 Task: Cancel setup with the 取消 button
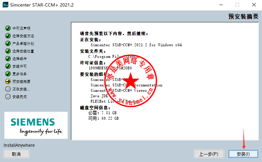coord(16,154)
